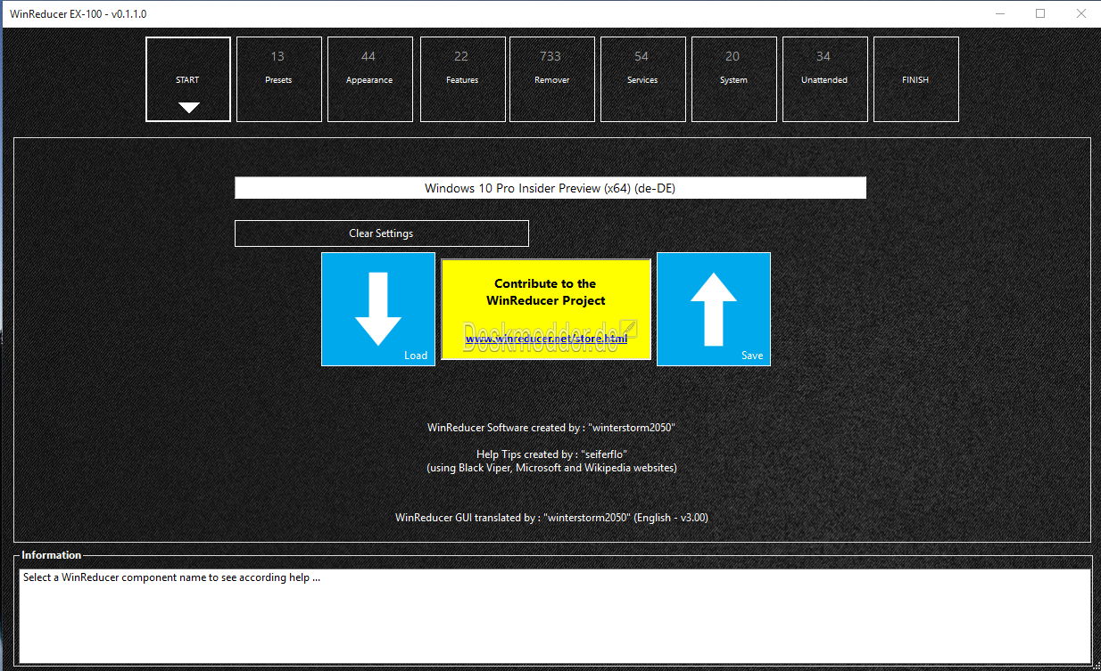Go to the FINISH tab
Image resolution: width=1101 pixels, height=671 pixels.
click(916, 79)
